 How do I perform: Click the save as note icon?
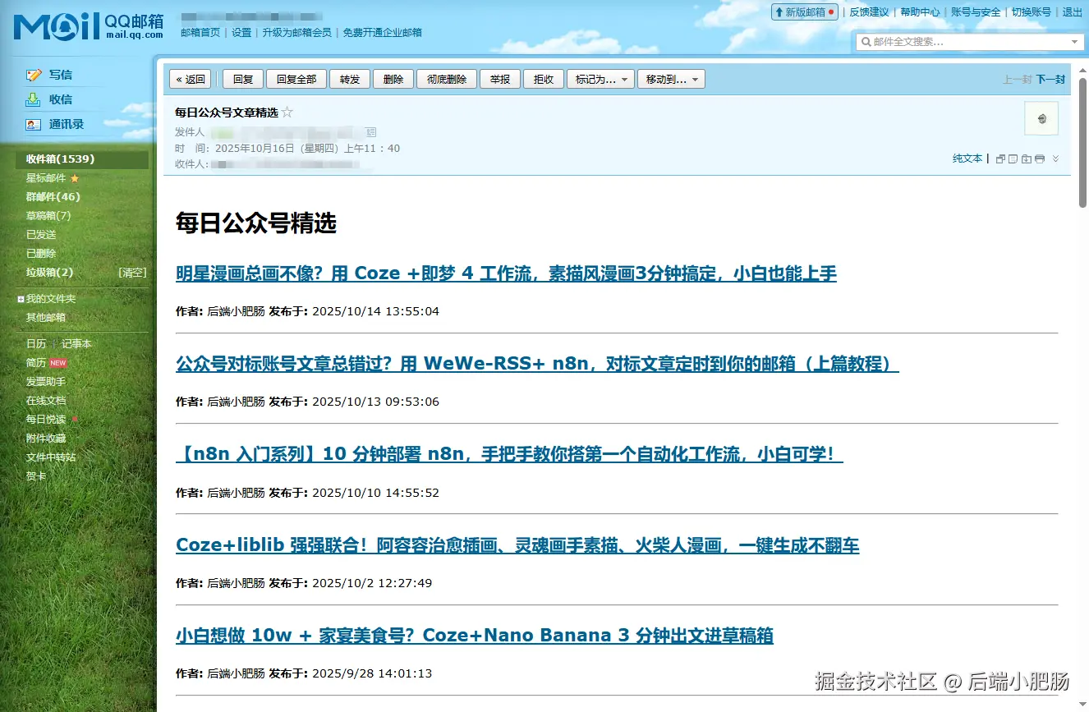(1013, 158)
